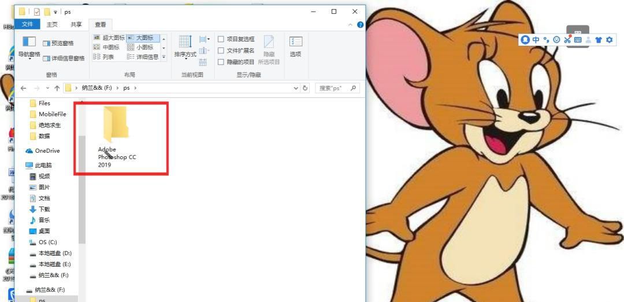Open 本地磁盘 (E:) in navigation pane
This screenshot has width=624, height=302.
click(50, 264)
